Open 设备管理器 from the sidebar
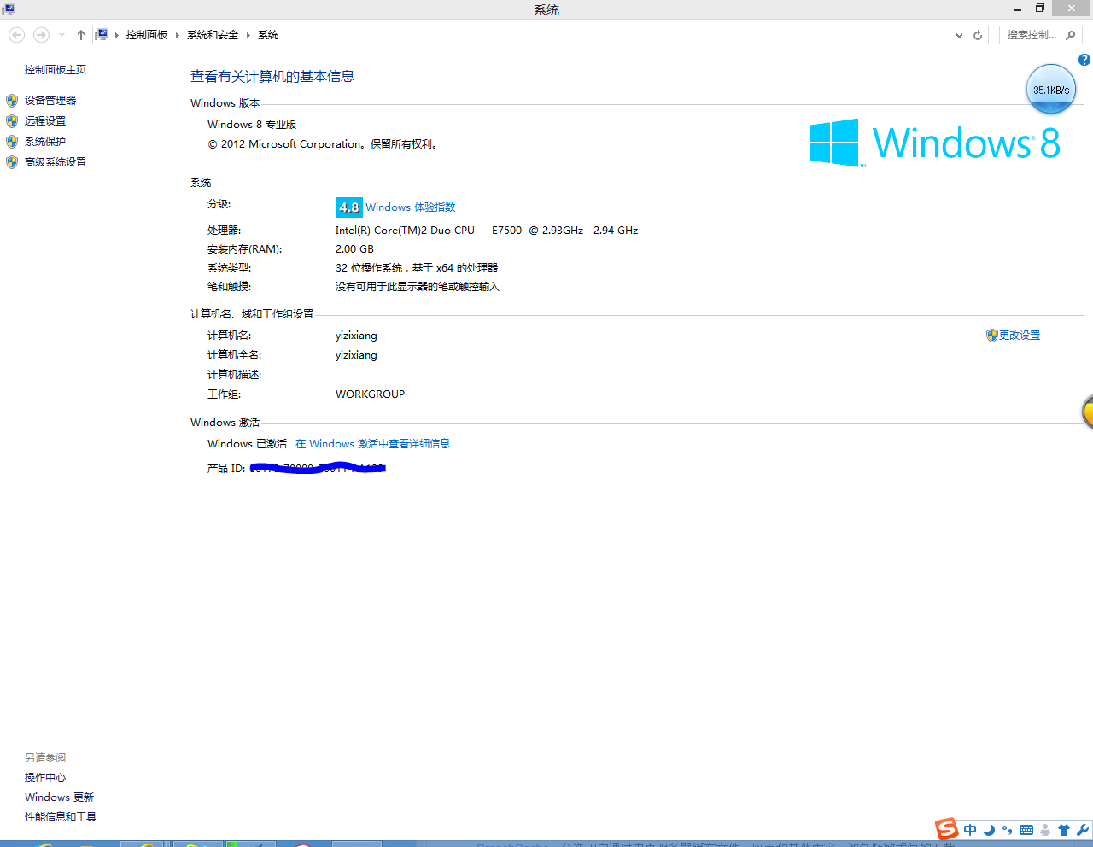This screenshot has width=1093, height=847. 50,101
